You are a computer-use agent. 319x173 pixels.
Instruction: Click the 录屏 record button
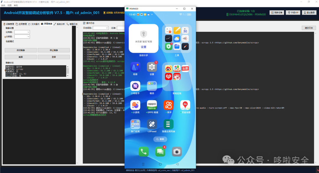point(54,57)
